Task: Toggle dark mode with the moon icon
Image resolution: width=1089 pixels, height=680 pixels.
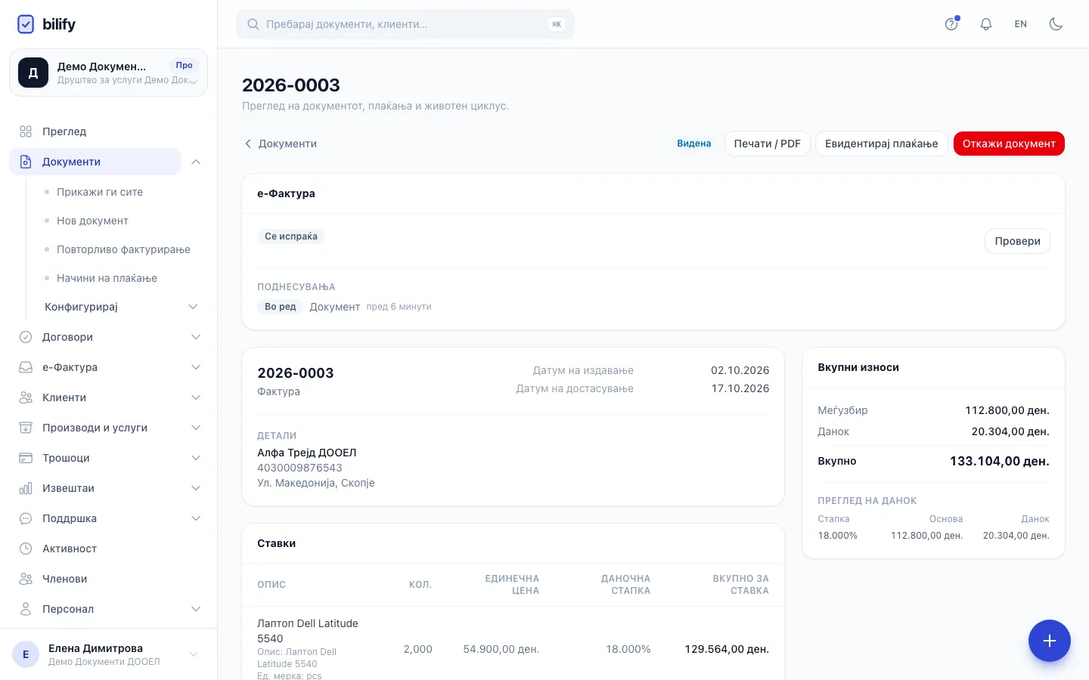Action: pos(1056,24)
